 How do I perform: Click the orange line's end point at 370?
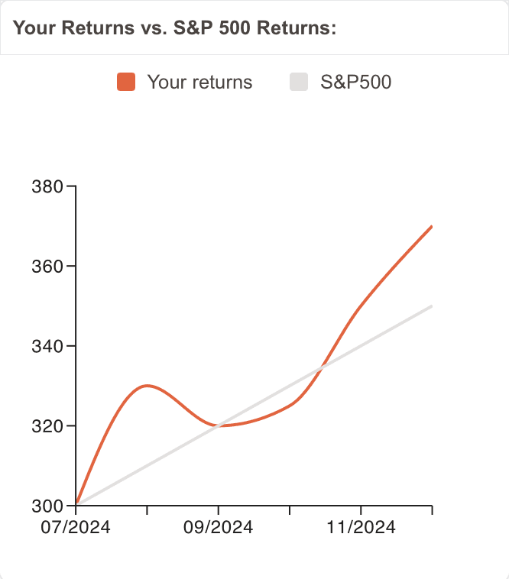(432, 227)
